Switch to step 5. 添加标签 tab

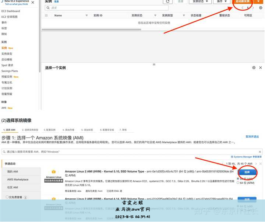pyautogui.click(x=87, y=130)
